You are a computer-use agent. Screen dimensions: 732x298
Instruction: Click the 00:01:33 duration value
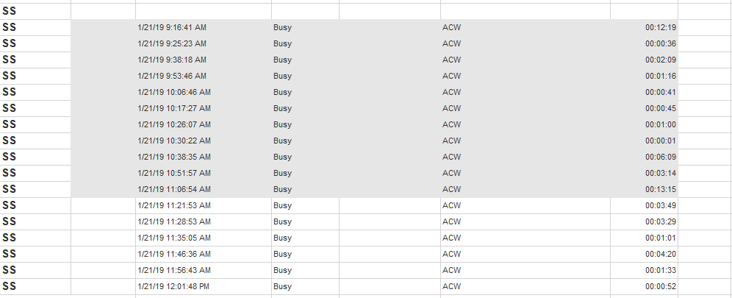tap(661, 270)
